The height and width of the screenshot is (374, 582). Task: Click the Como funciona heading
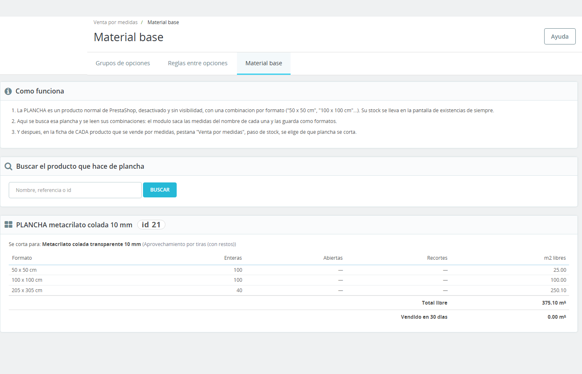(40, 91)
